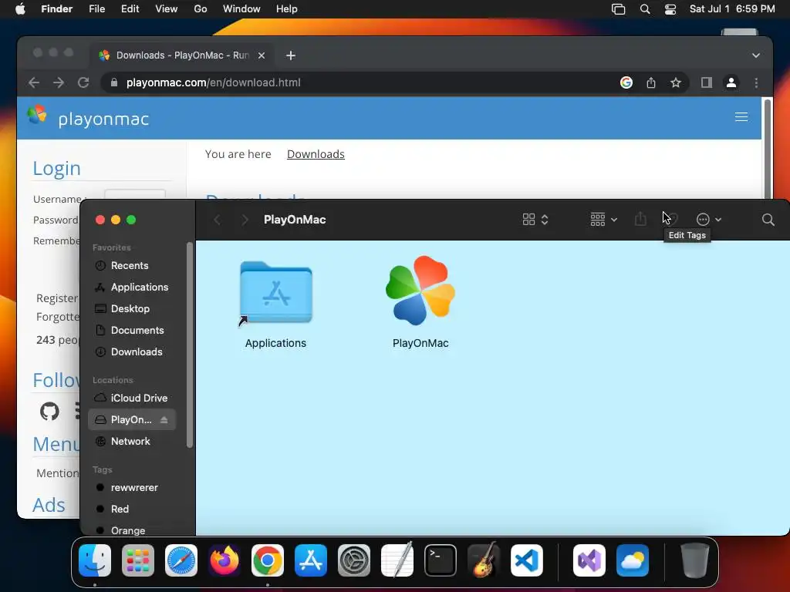Select Desktop in Finder sidebar

pyautogui.click(x=133, y=308)
